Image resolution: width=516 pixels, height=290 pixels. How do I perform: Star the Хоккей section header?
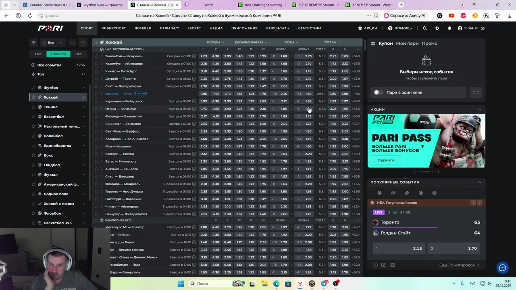(96, 42)
